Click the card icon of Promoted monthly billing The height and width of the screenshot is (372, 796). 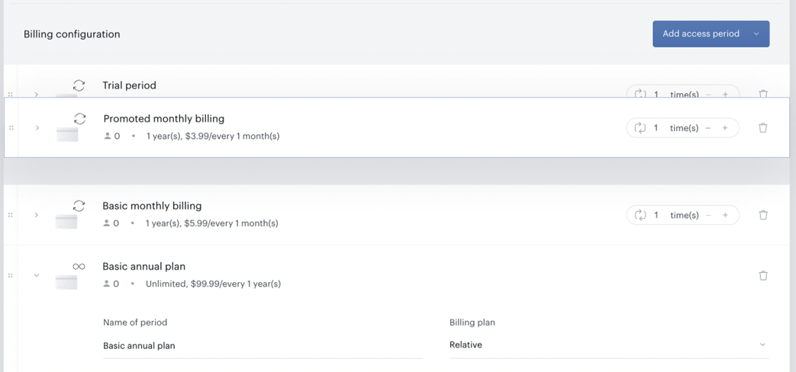[67, 134]
